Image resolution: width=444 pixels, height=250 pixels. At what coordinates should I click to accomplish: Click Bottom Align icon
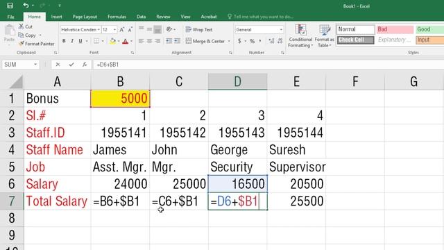point(157,29)
